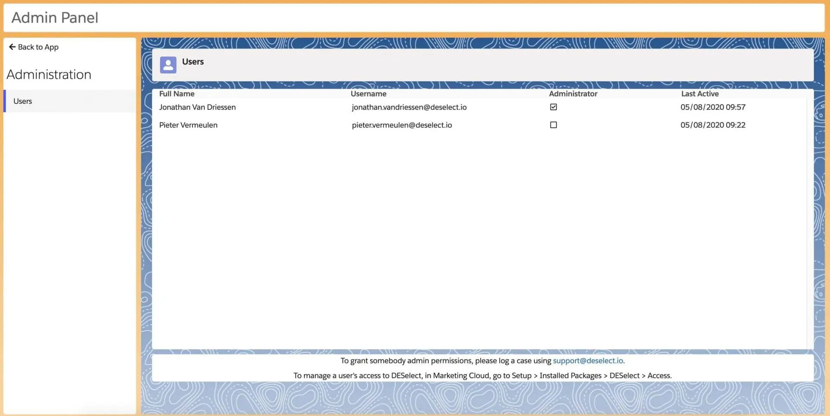830x416 pixels.
Task: Open the support@deselect.io email link
Action: 588,361
